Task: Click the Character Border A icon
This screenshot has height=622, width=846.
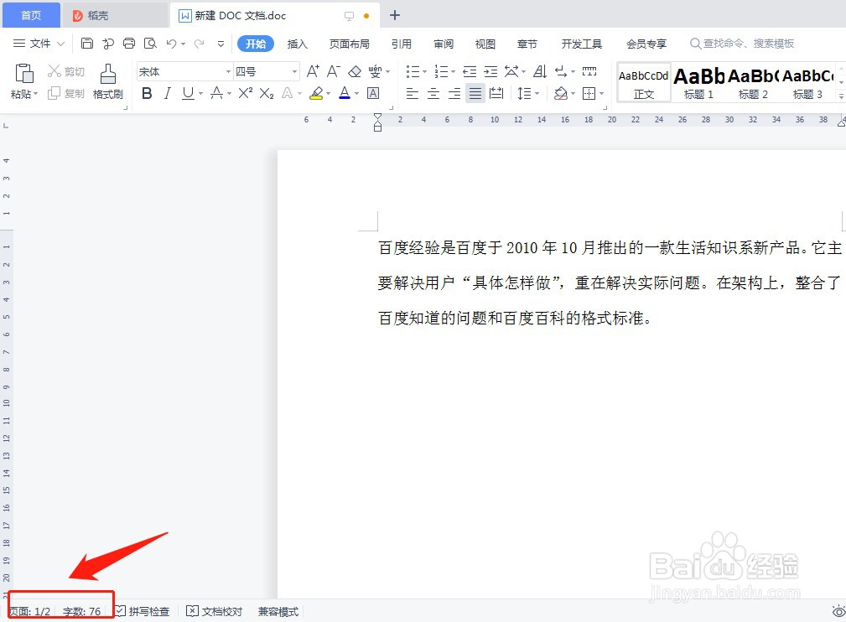Action: click(373, 93)
